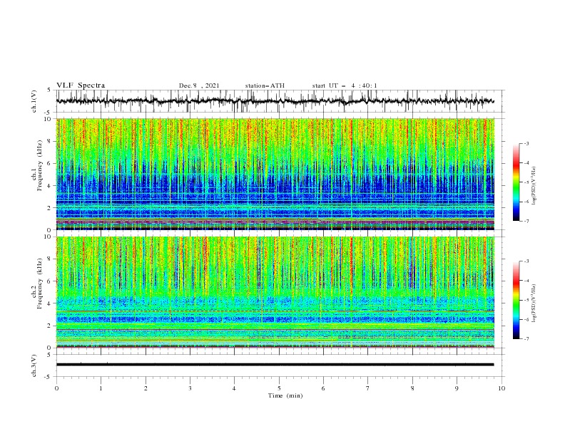The width and height of the screenshot is (565, 436).
Task: Click the "Time (min)" axis title
Action: coord(285,395)
